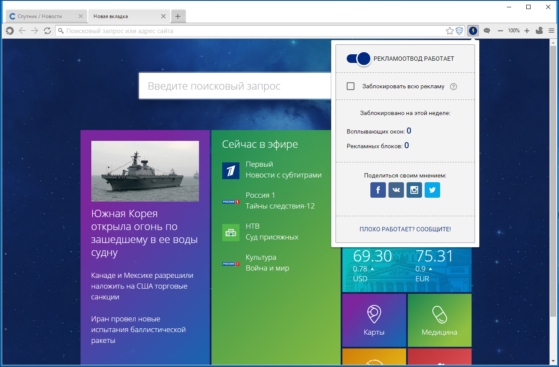This screenshot has width=559, height=367.
Task: Open the Культура channel logo
Action: [x=231, y=264]
